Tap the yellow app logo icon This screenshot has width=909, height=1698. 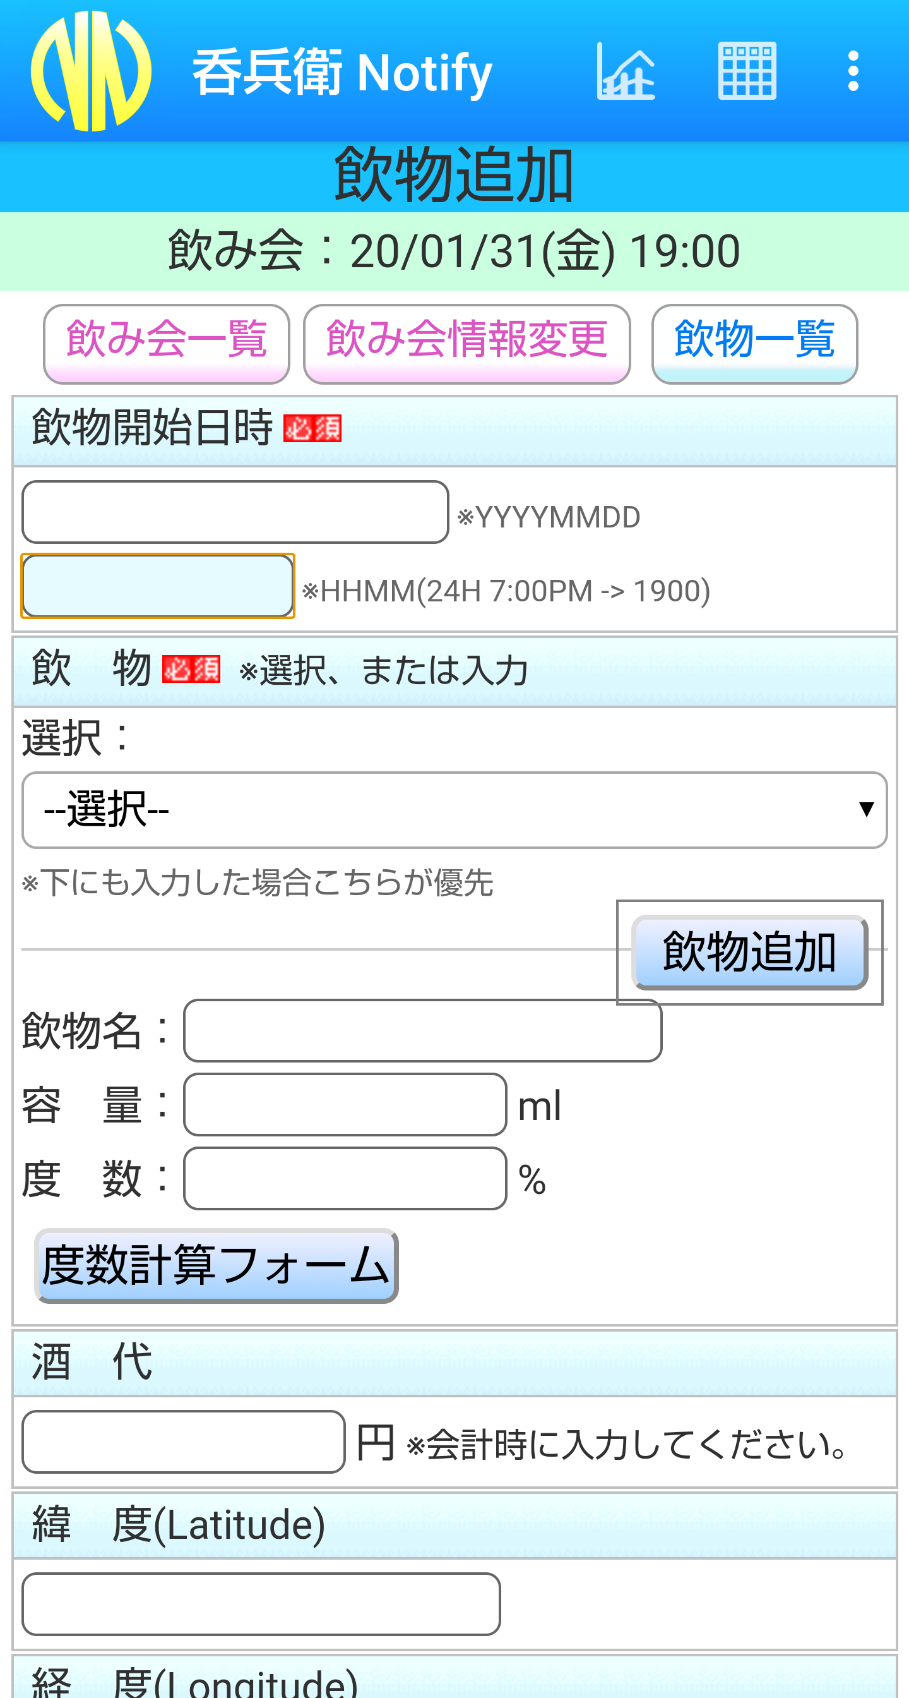91,71
